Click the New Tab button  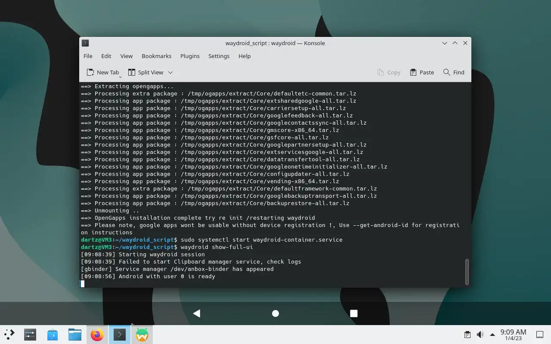(x=102, y=72)
